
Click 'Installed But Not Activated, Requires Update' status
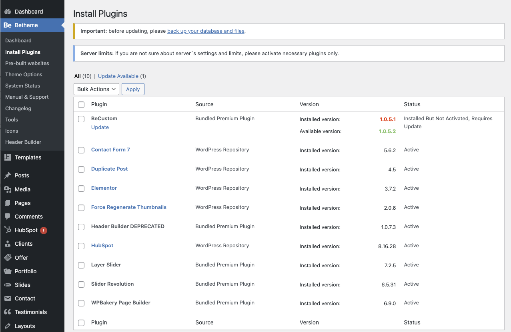click(448, 122)
